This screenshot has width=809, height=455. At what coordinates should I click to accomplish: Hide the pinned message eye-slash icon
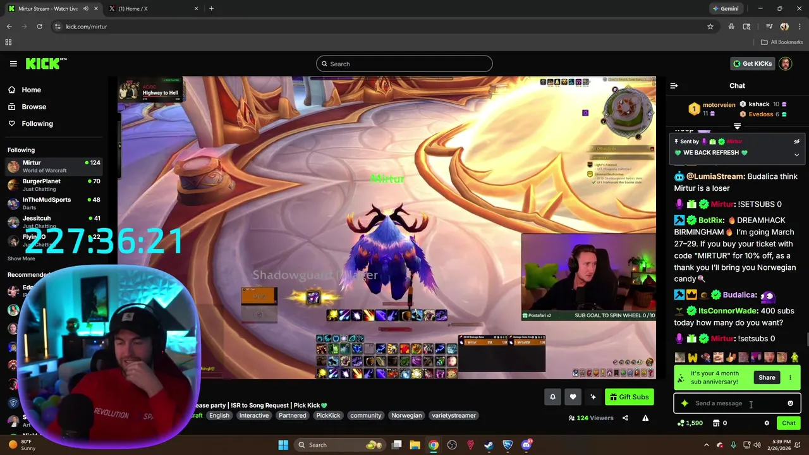(x=796, y=142)
